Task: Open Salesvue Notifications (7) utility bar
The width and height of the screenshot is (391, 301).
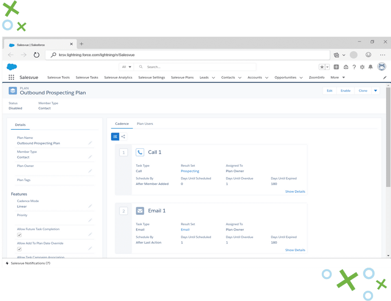Action: (28, 263)
